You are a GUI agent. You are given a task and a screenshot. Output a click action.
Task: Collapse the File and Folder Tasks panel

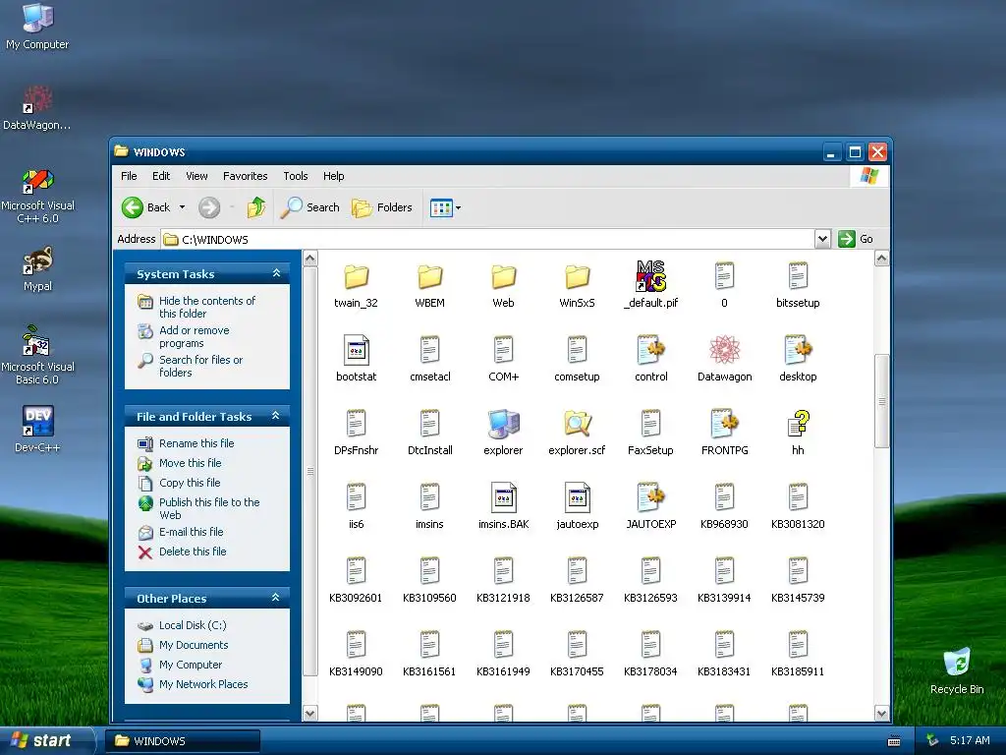click(276, 416)
